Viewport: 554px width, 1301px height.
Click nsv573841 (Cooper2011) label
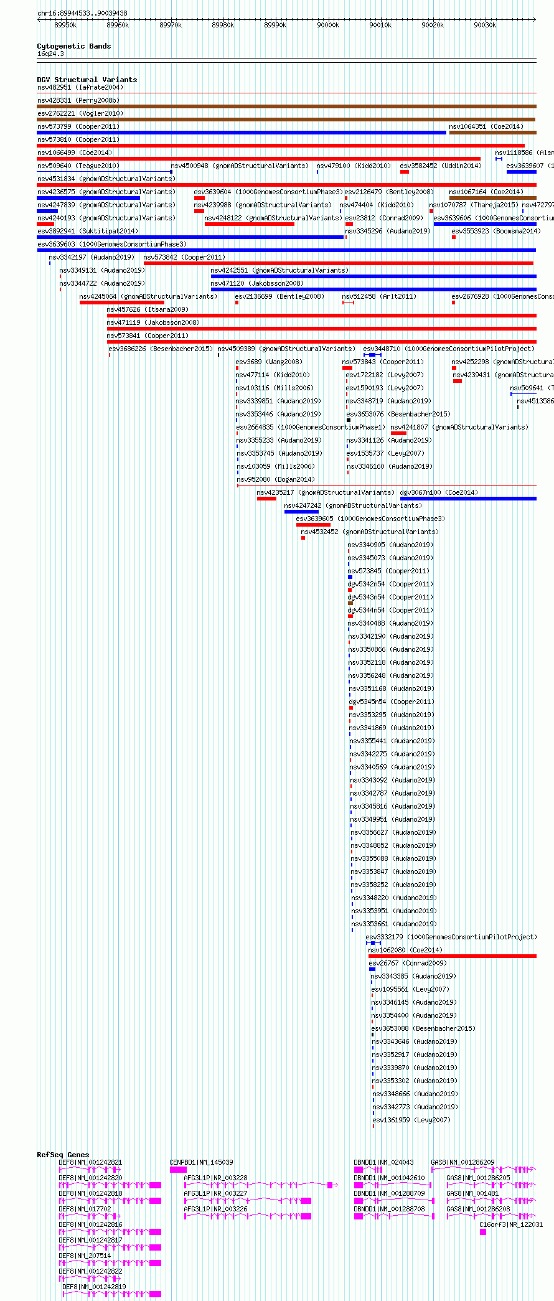point(148,336)
